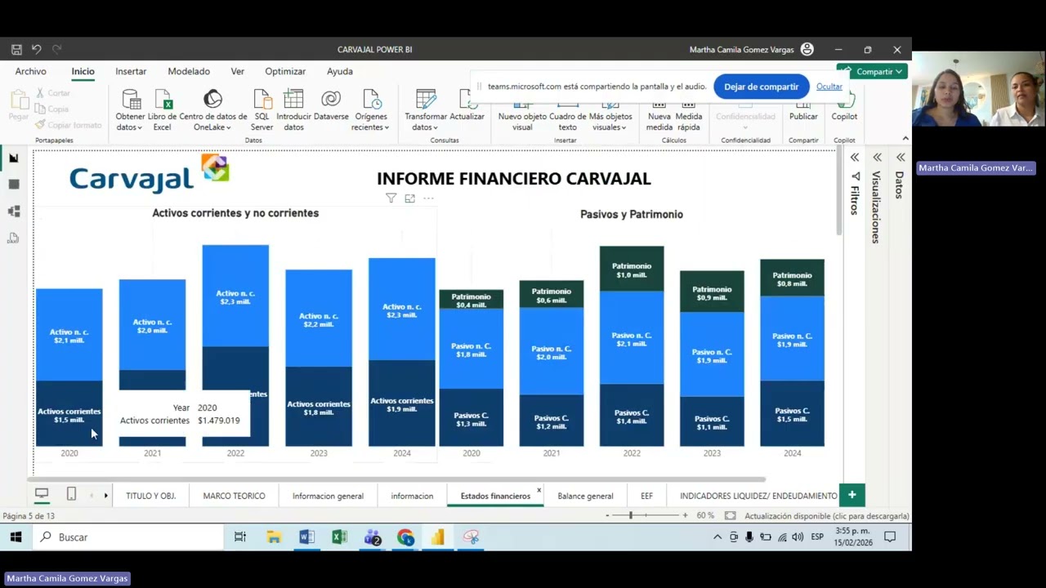The height and width of the screenshot is (588, 1046).
Task: Select the Inicio ribbon tab
Action: pyautogui.click(x=83, y=72)
